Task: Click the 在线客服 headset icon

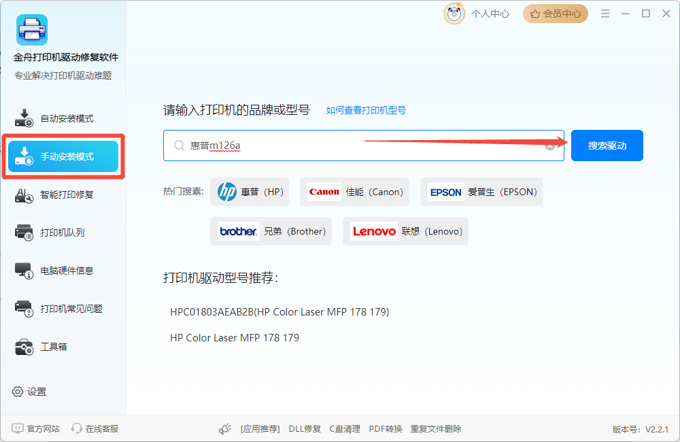Action: [77, 428]
